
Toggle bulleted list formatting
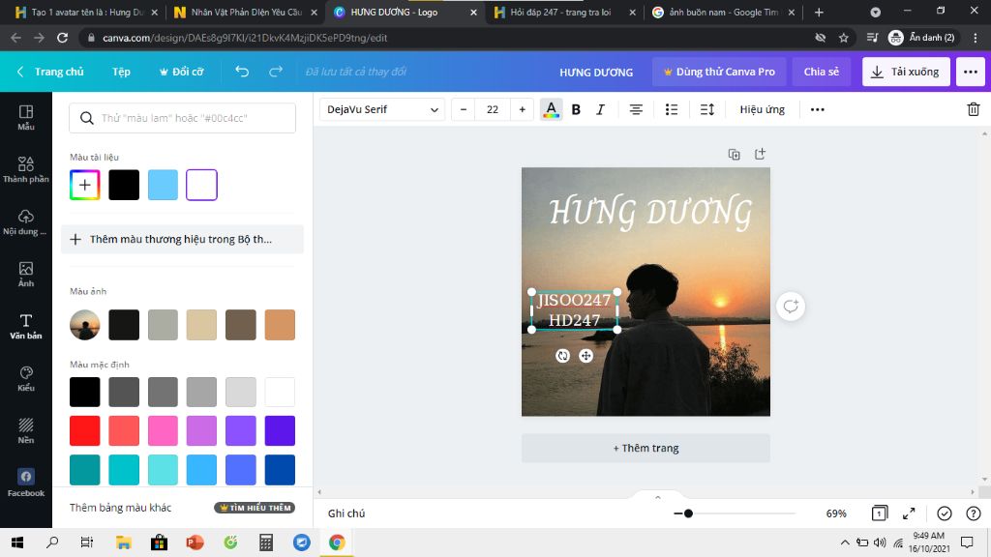tap(672, 109)
